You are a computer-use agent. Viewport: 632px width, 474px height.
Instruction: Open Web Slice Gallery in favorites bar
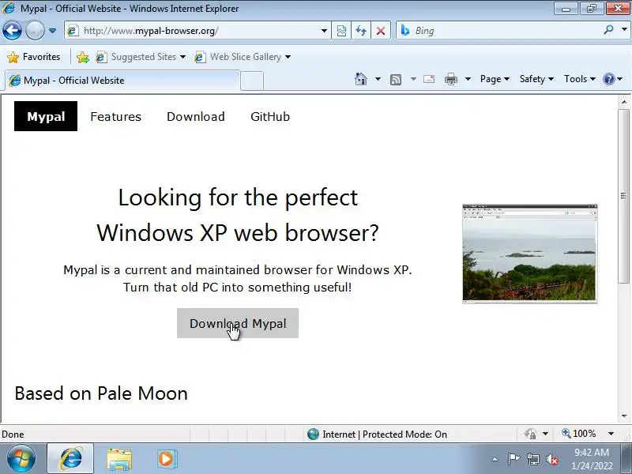point(243,57)
